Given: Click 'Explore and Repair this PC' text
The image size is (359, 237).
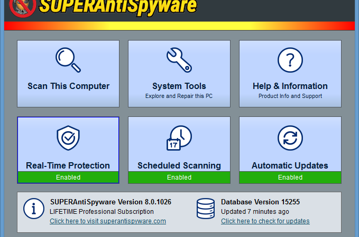Looking at the screenshot, I should pyautogui.click(x=179, y=96).
